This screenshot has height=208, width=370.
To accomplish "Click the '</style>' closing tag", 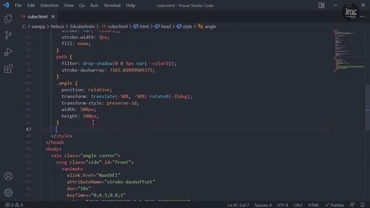I will [62, 136].
